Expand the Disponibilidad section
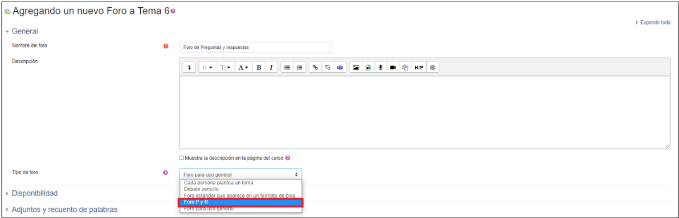Image resolution: width=679 pixels, height=218 pixels. [x=34, y=193]
